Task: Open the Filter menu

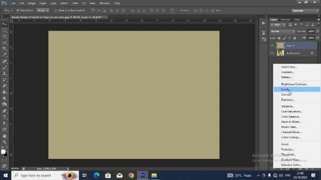Action: tap(75, 3)
